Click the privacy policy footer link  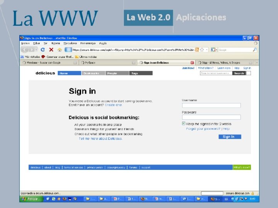coord(95,168)
